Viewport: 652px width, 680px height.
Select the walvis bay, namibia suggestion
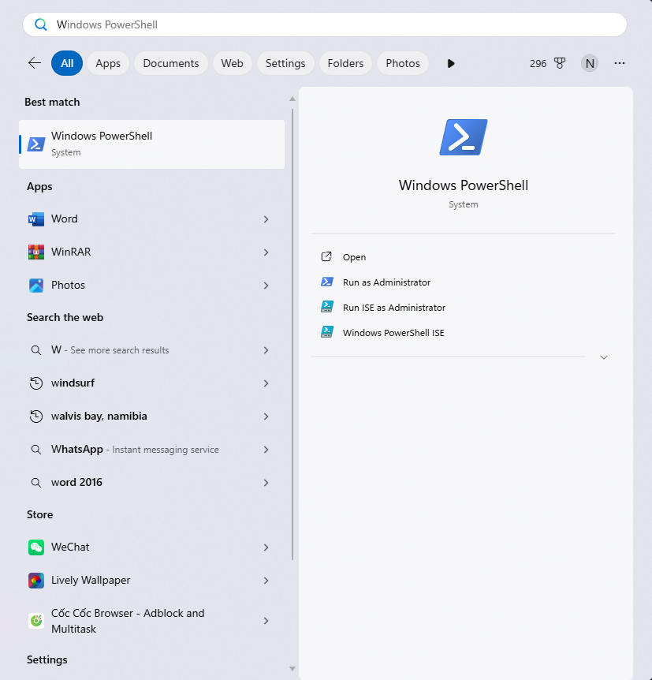pyautogui.click(x=151, y=417)
